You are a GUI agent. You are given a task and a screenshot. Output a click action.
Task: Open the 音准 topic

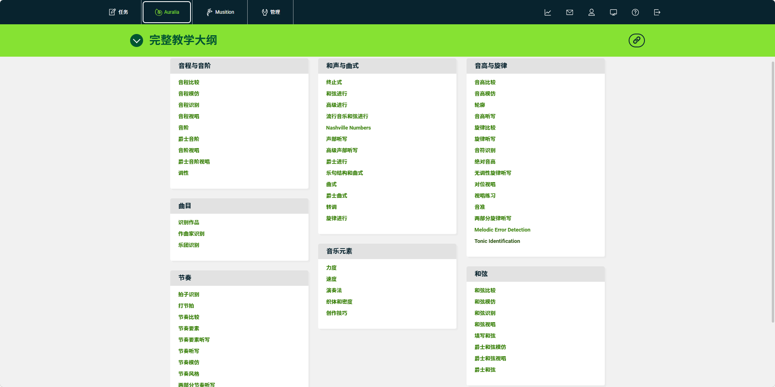pyautogui.click(x=480, y=207)
